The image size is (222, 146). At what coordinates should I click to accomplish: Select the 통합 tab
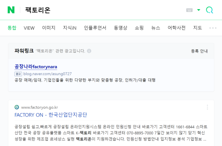coord(12,28)
